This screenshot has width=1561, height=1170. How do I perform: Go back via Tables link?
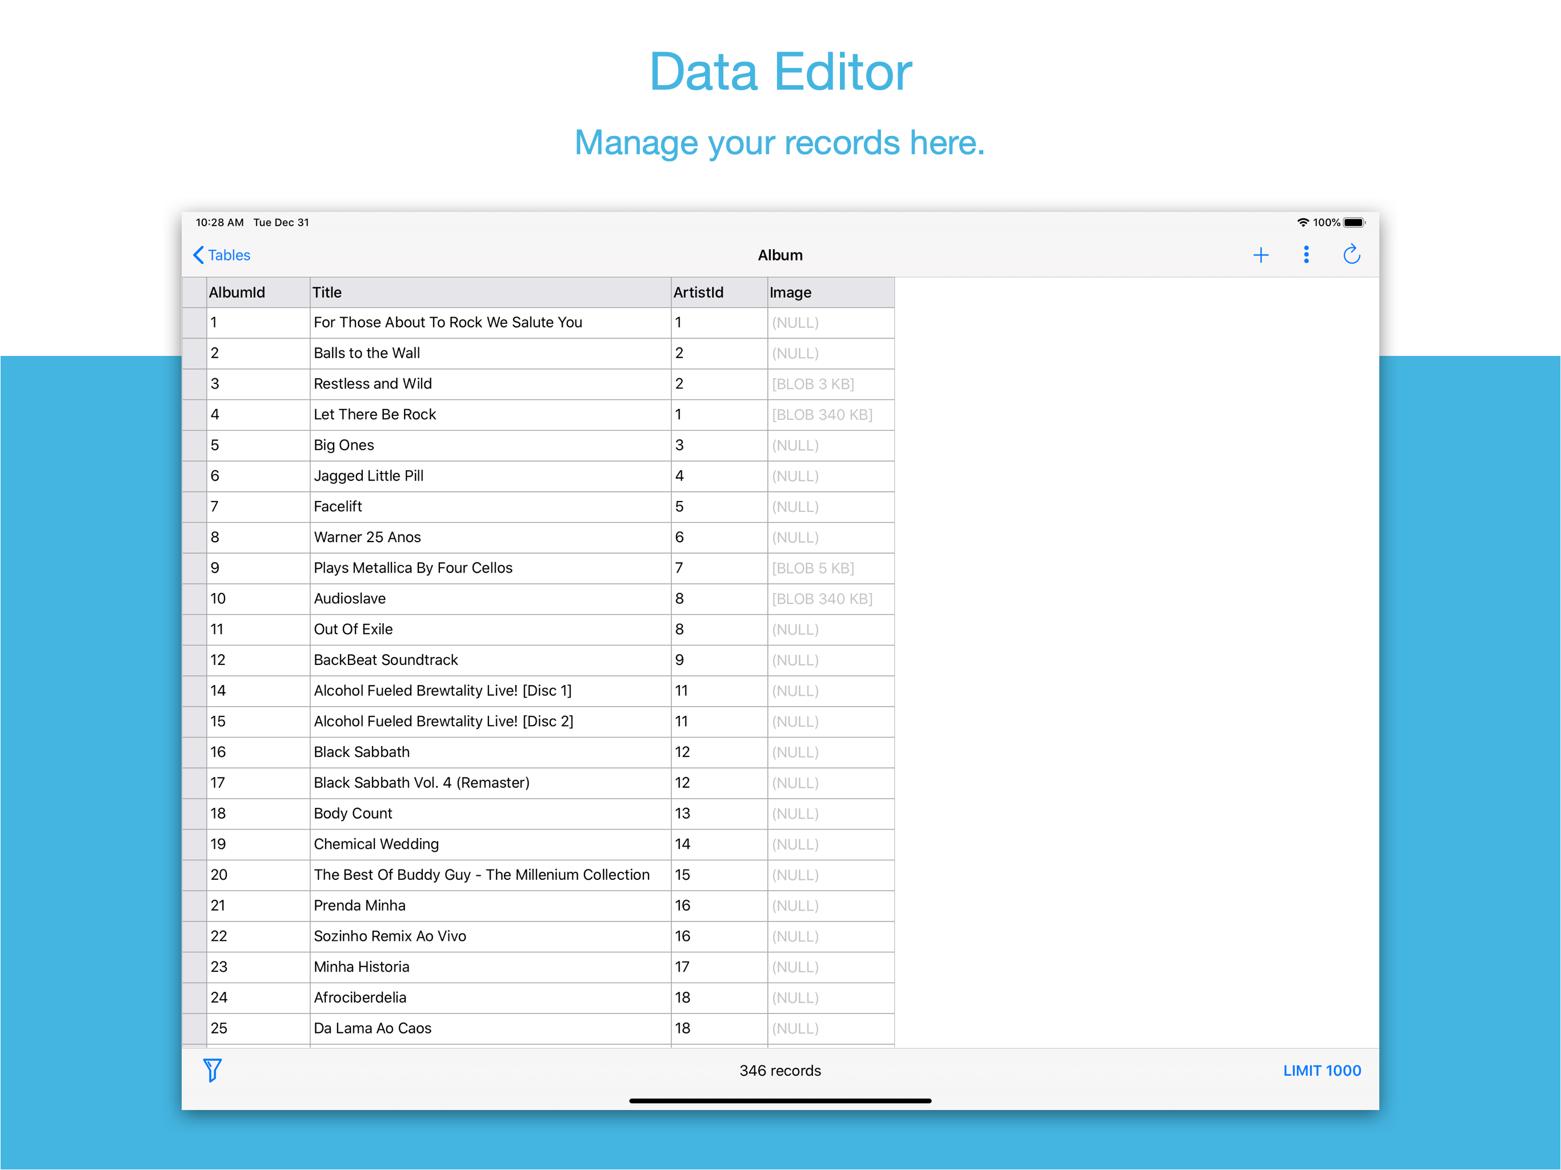click(229, 255)
